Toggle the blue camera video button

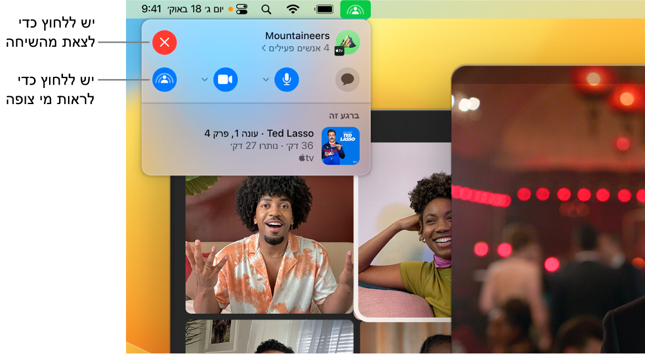click(225, 79)
